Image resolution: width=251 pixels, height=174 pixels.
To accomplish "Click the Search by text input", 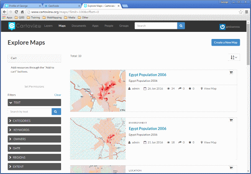I will click(30, 112).
